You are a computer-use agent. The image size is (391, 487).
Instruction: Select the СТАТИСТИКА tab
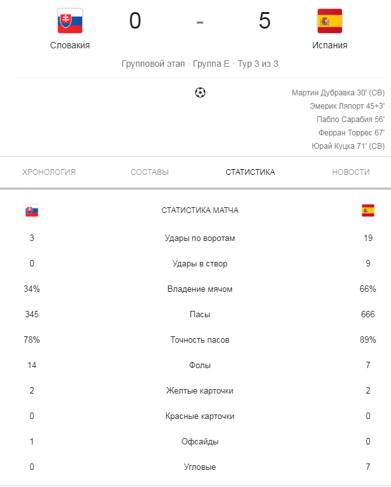[250, 172]
